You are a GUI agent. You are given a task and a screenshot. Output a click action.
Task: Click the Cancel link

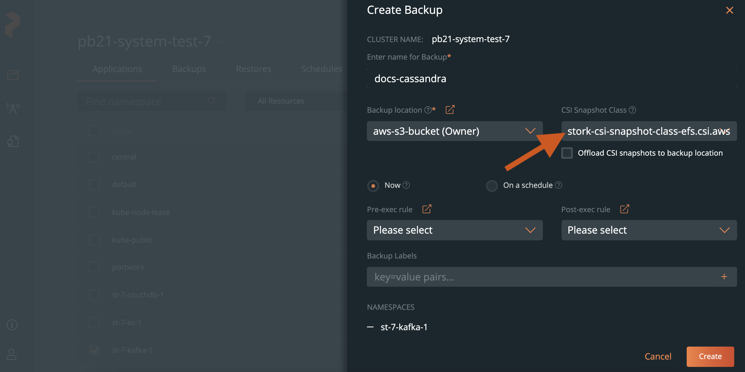tap(658, 356)
